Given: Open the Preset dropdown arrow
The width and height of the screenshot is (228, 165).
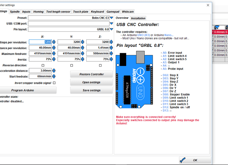Looking at the screenshot, I should pos(111,18).
